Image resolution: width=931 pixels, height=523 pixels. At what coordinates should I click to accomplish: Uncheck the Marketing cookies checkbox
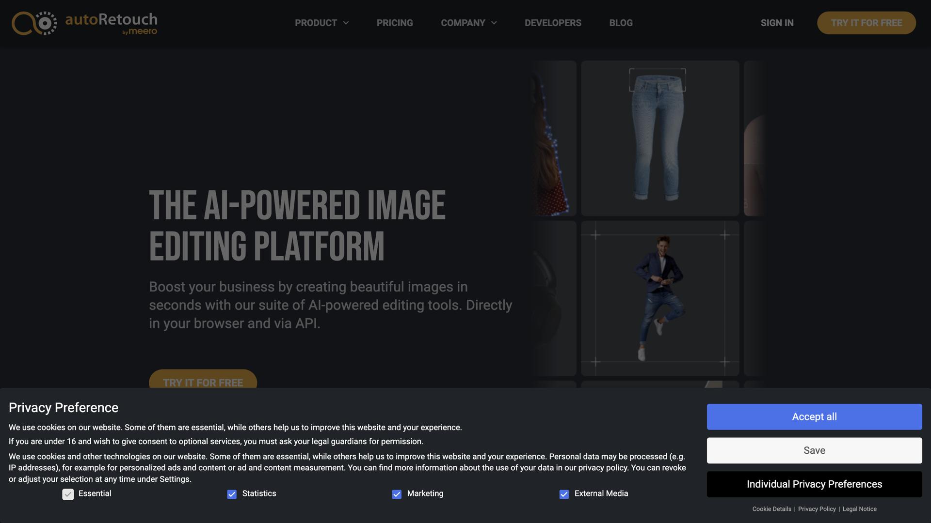397,493
